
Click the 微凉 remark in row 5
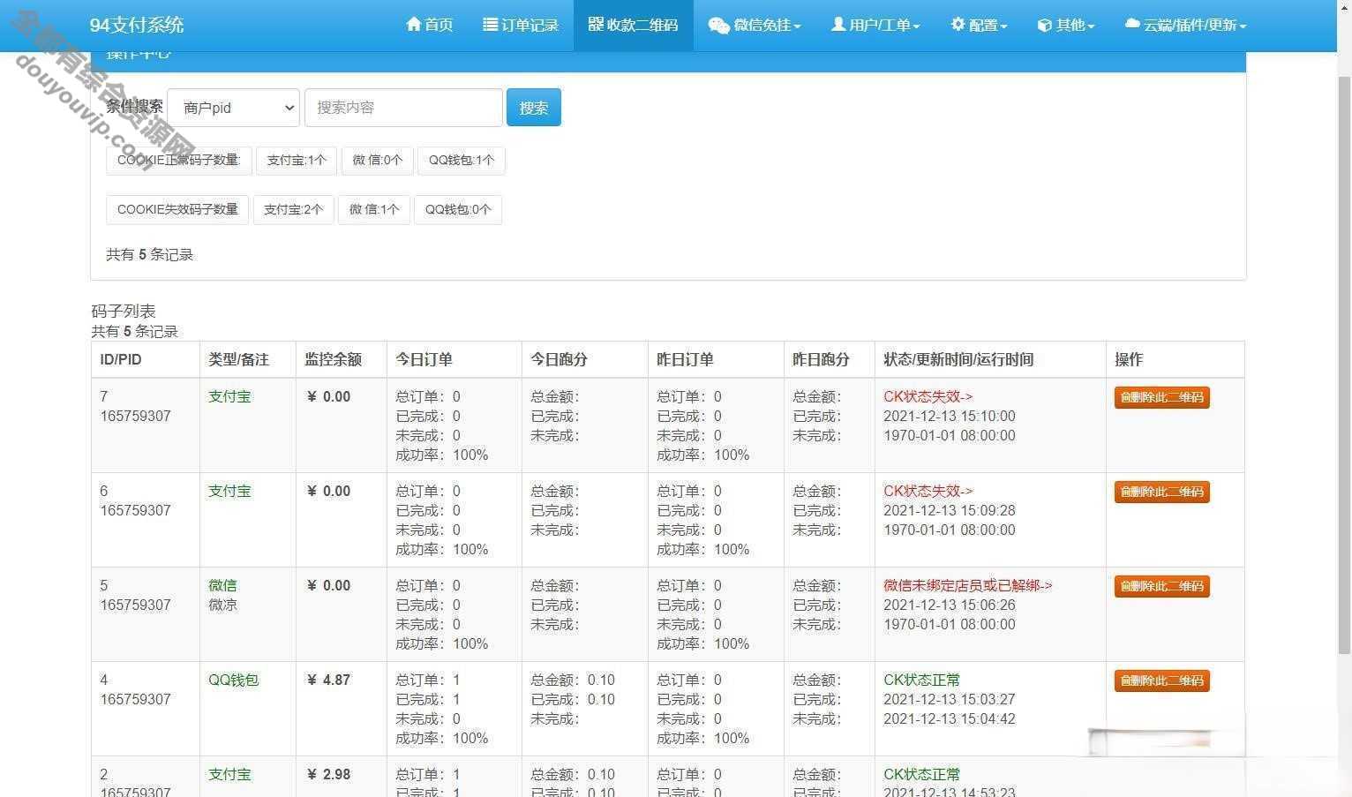(222, 605)
